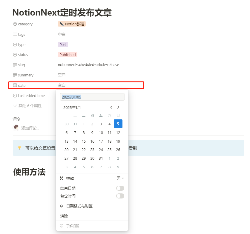Click 添加评论 comment field
The height and width of the screenshot is (234, 250).
click(x=30, y=128)
